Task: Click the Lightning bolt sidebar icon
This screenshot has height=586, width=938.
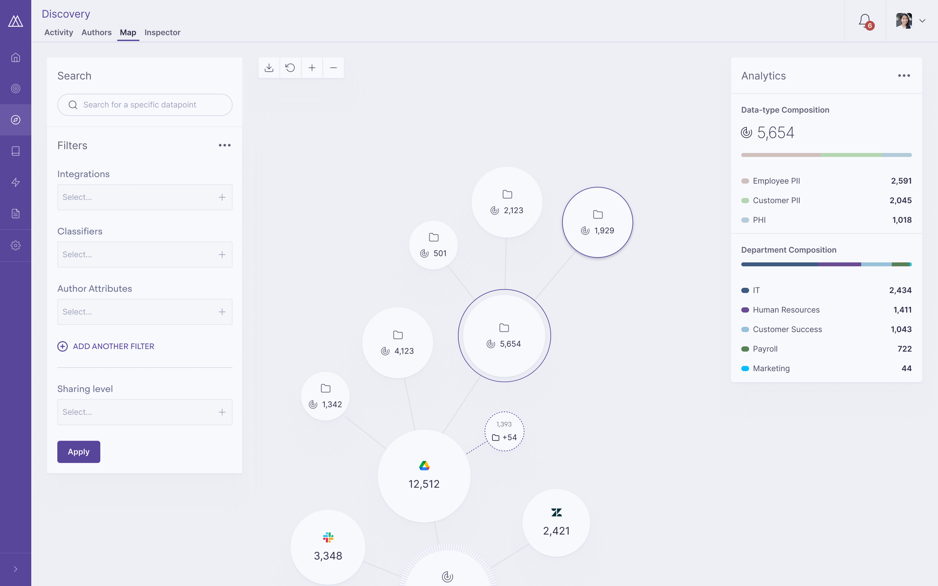Action: 16,182
